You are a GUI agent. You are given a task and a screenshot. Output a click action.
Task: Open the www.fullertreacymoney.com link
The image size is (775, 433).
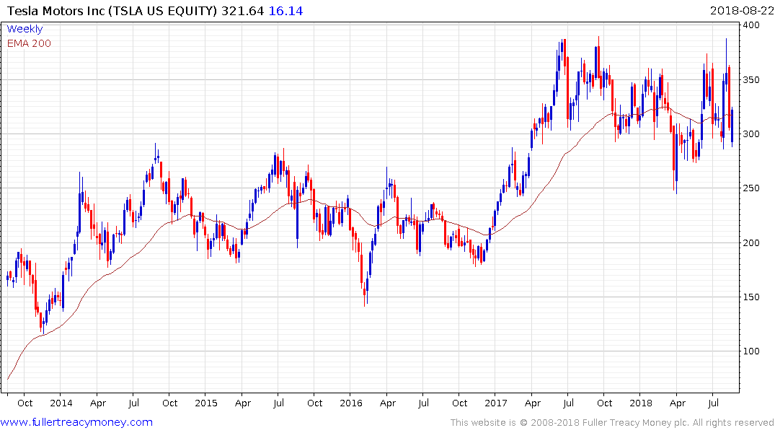76,423
